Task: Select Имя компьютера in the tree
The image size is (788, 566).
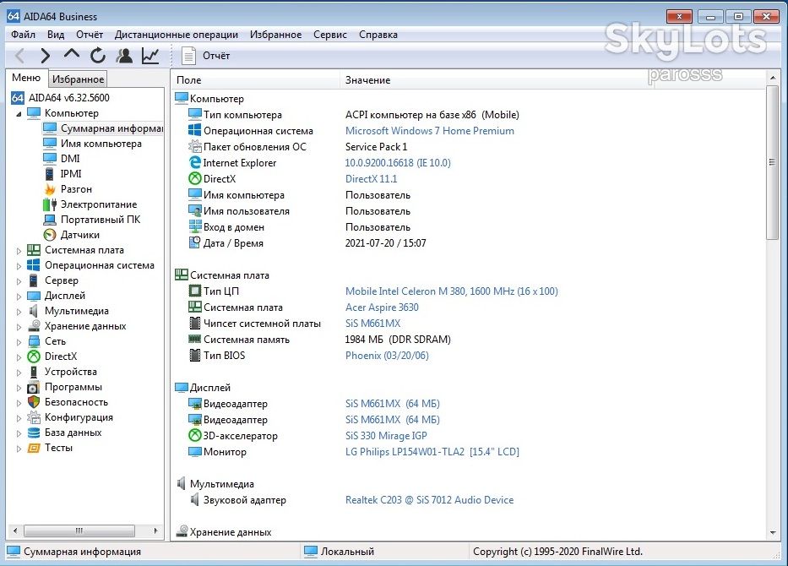Action: (x=101, y=144)
